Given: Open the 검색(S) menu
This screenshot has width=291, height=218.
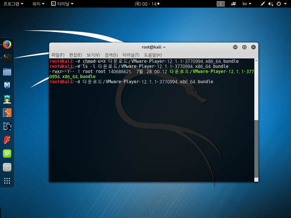Looking at the screenshot, I should [x=111, y=55].
